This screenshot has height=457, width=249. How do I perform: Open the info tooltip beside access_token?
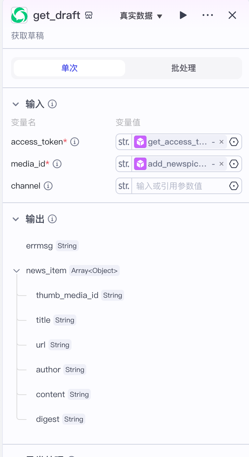(x=75, y=141)
